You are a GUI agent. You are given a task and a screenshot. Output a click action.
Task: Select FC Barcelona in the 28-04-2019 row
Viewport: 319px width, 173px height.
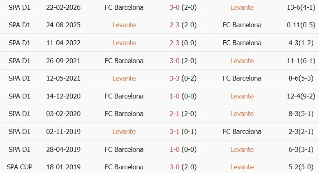point(124,149)
